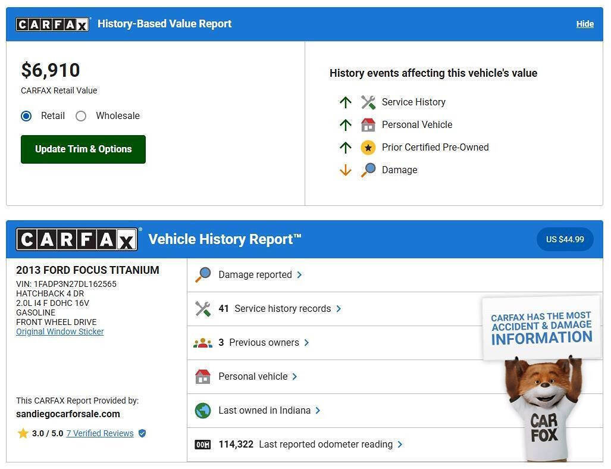Click sandiegocarforsale.com provider name
Image resolution: width=611 pixels, height=469 pixels.
[68, 414]
